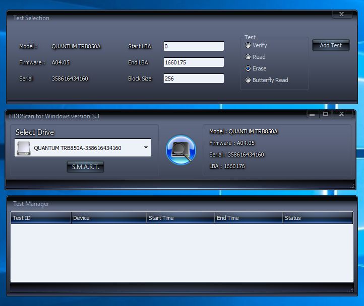
Task: Minimize the HDDScan main window
Action: tap(313, 114)
